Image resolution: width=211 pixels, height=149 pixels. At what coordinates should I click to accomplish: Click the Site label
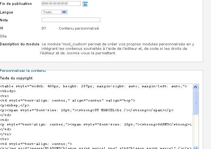pyautogui.click(x=3, y=36)
